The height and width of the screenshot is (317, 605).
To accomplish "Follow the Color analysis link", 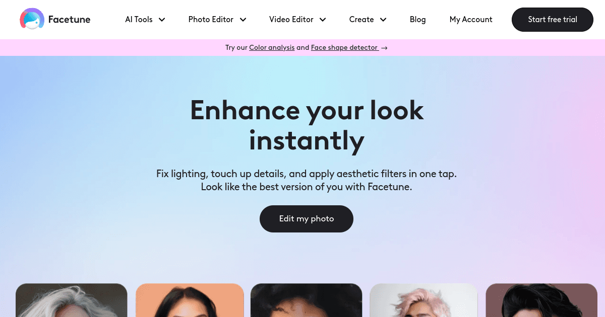I will click(x=272, y=47).
